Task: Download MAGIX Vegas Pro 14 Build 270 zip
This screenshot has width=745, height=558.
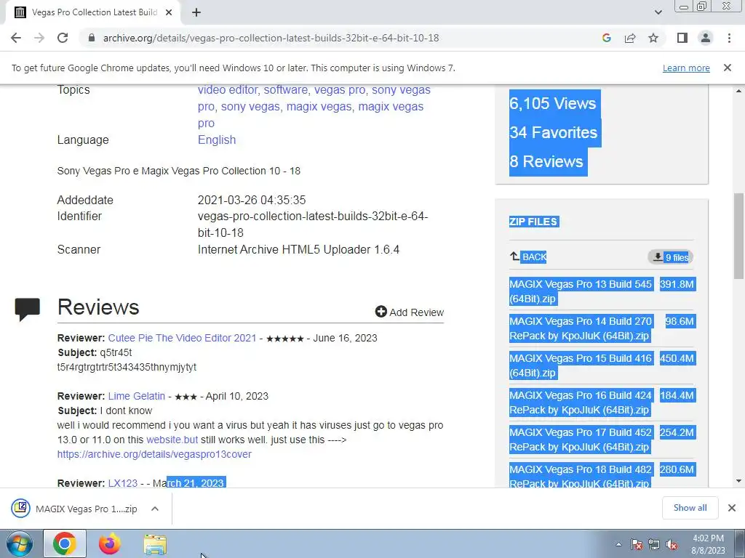Action: click(580, 328)
